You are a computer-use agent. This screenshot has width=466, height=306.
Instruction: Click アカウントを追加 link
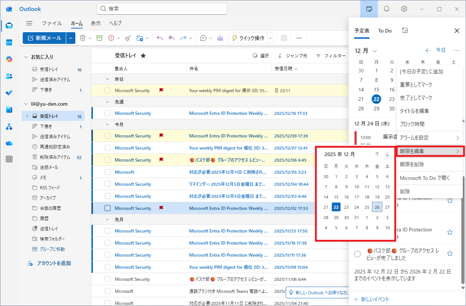click(x=54, y=263)
